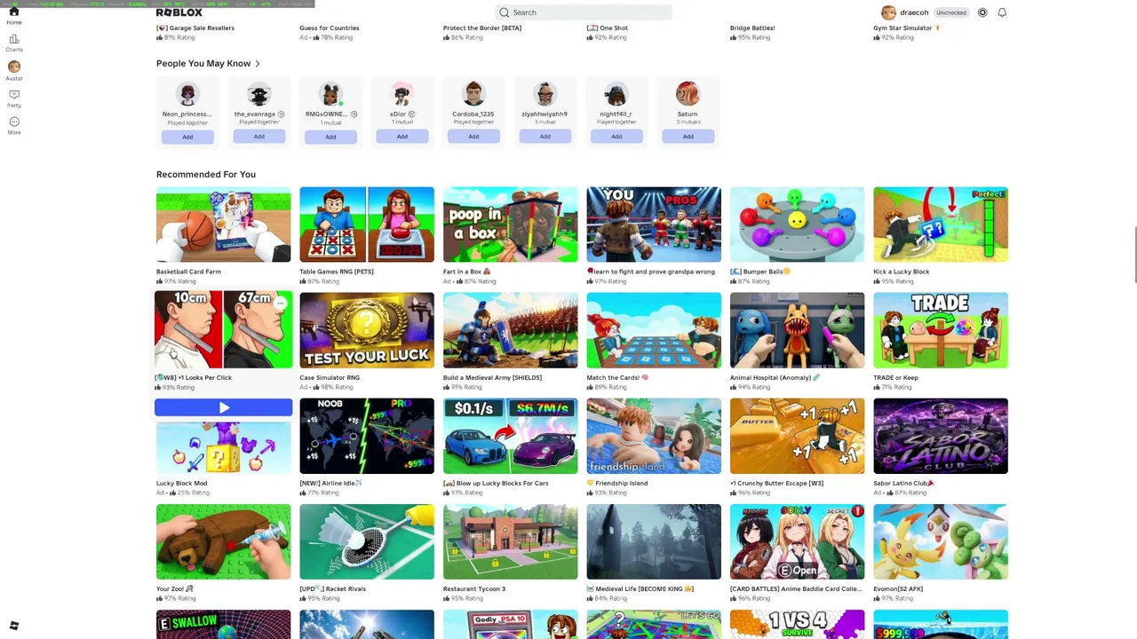This screenshot has width=1137, height=639.
Task: View Cordoba_1235 avatar profile
Action: [x=473, y=93]
